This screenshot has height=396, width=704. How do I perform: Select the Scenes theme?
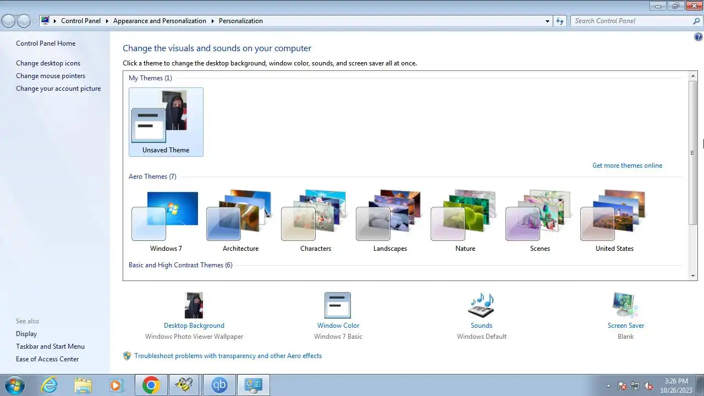[540, 221]
